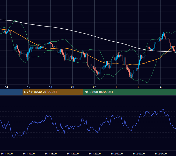Click the ロンドン 15:30-21:00 JST session bar

[53, 92]
